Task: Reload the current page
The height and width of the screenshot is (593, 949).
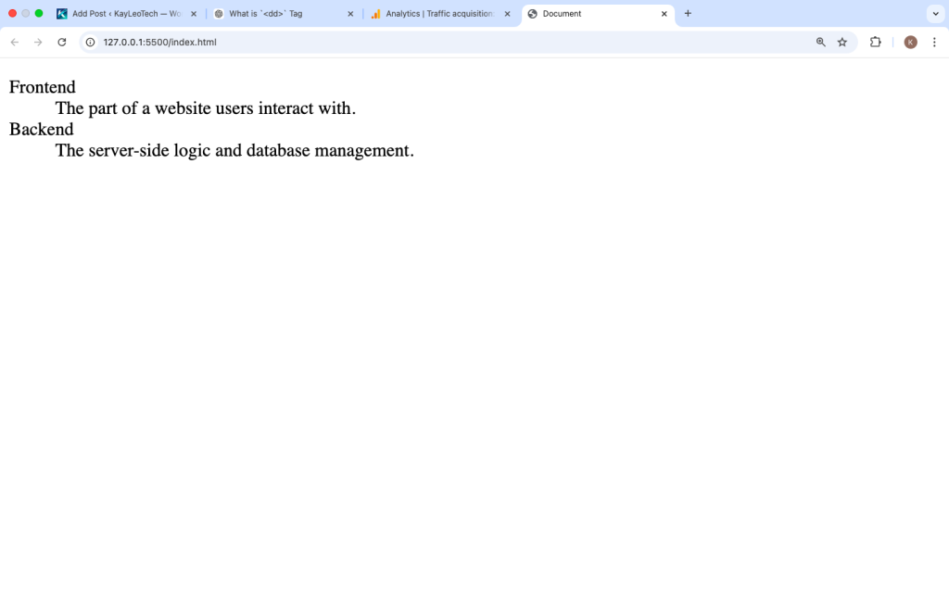Action: (x=62, y=42)
